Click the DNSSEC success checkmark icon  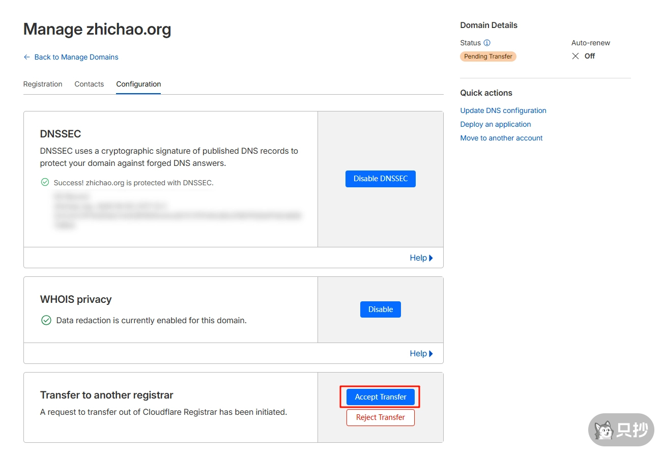[45, 182]
